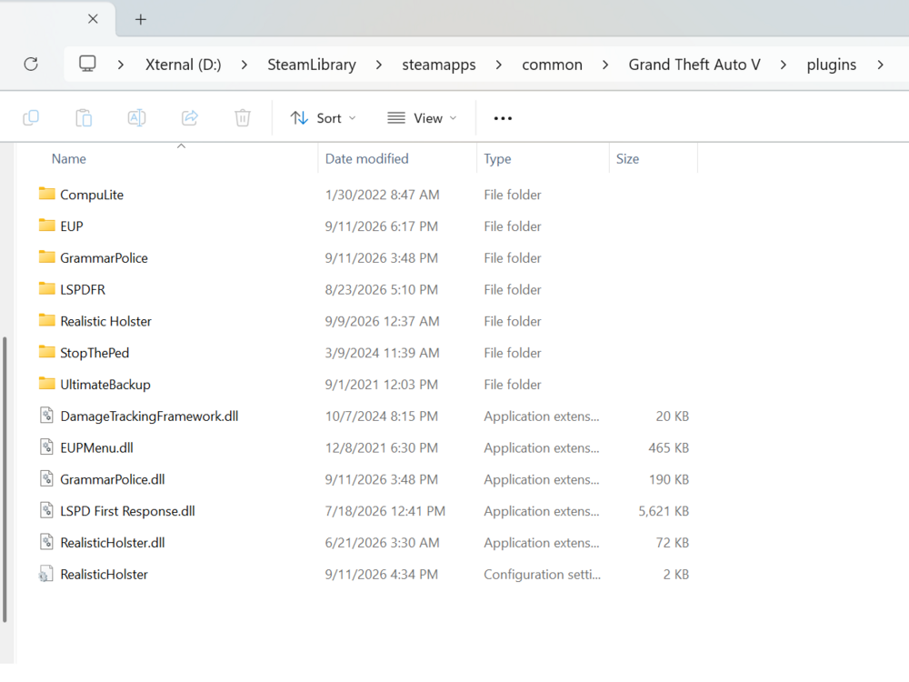The image size is (909, 682).
Task: Select the StopThePed folder name
Action: pos(95,353)
